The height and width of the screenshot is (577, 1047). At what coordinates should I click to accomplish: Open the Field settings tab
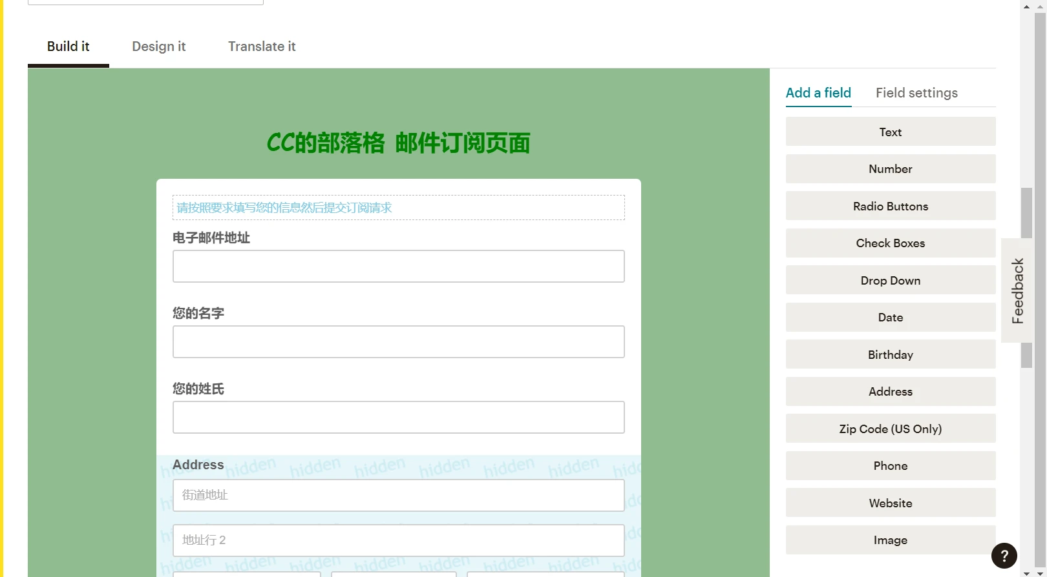pos(916,93)
